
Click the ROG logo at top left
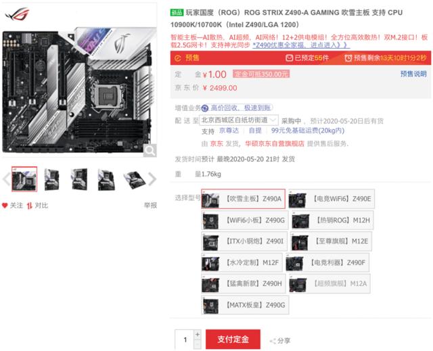pos(17,14)
